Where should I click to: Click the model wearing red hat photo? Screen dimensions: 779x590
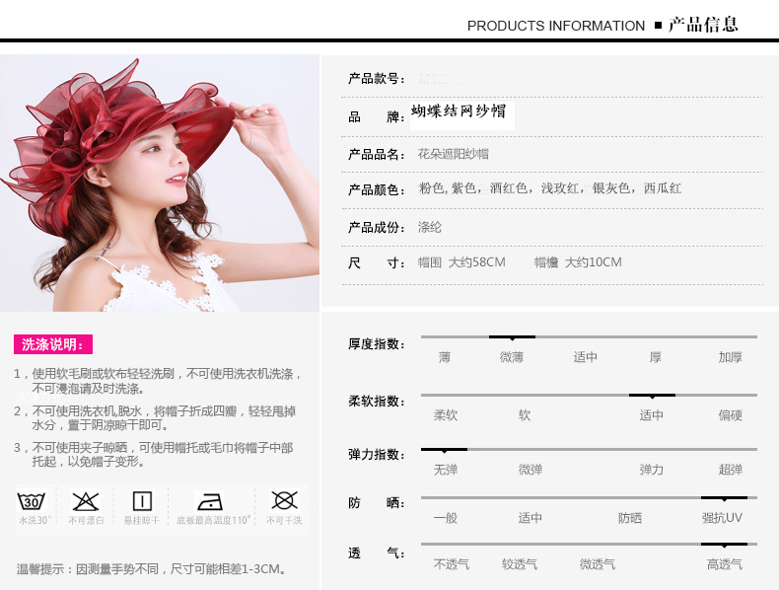160,183
